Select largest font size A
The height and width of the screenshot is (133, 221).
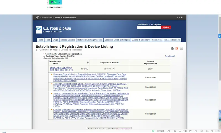click(182, 17)
